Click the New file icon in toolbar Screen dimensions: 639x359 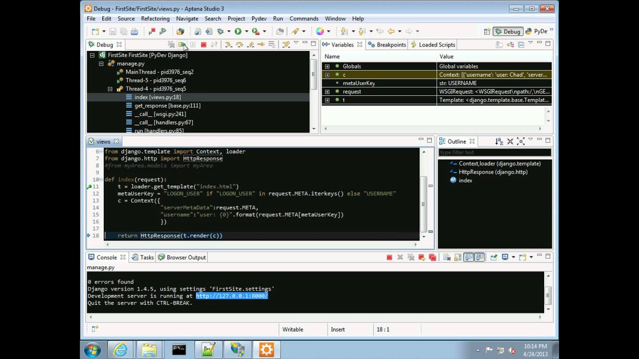point(95,31)
